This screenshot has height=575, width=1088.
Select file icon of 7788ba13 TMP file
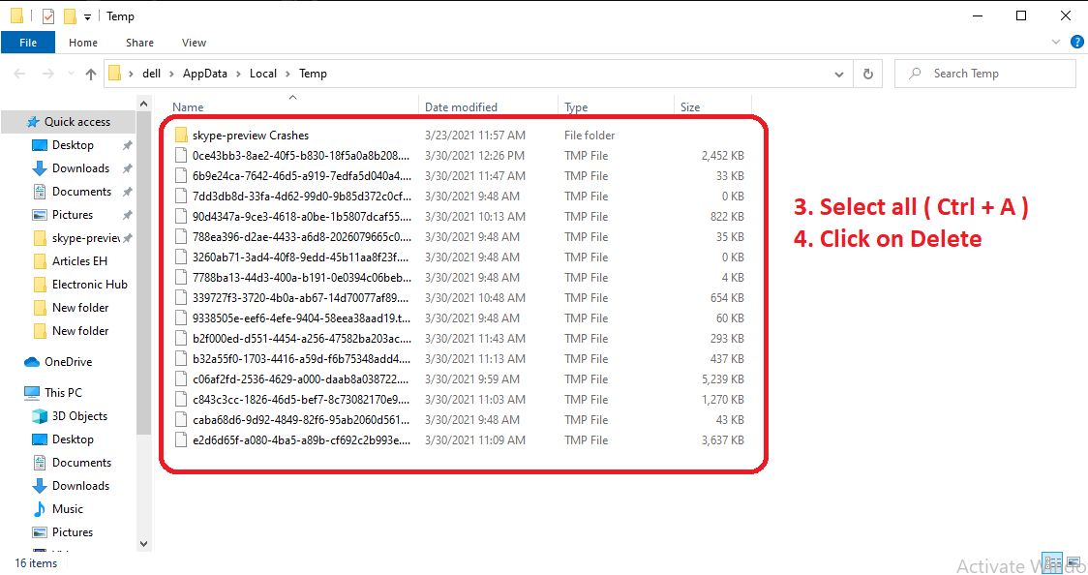pos(181,278)
